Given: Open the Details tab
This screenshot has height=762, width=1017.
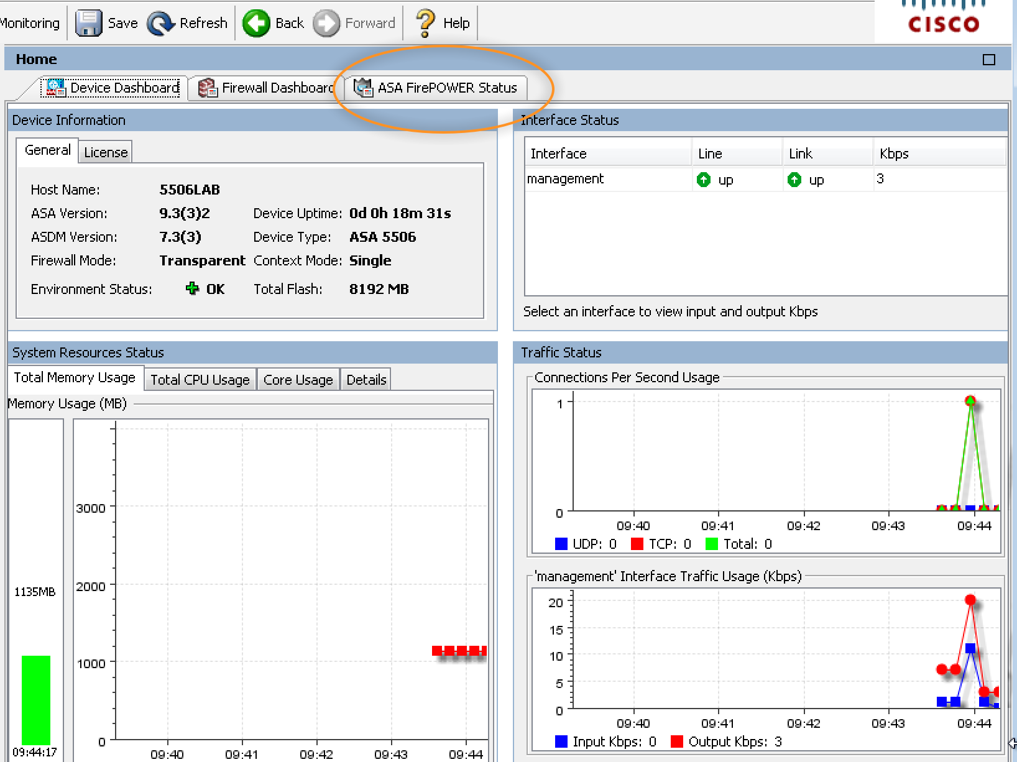Looking at the screenshot, I should coord(366,380).
